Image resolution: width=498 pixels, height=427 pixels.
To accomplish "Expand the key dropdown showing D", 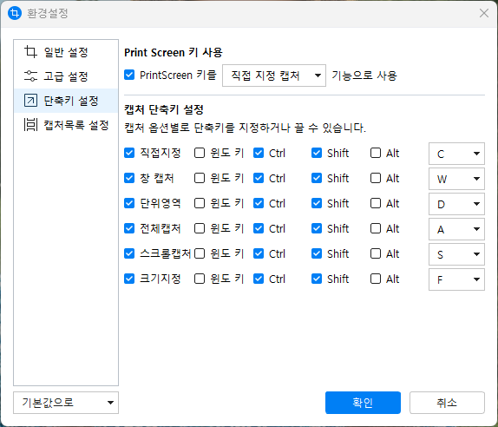I will [456, 204].
